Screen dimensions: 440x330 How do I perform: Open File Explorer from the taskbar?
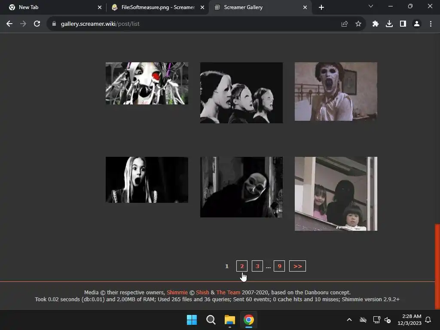(229, 320)
